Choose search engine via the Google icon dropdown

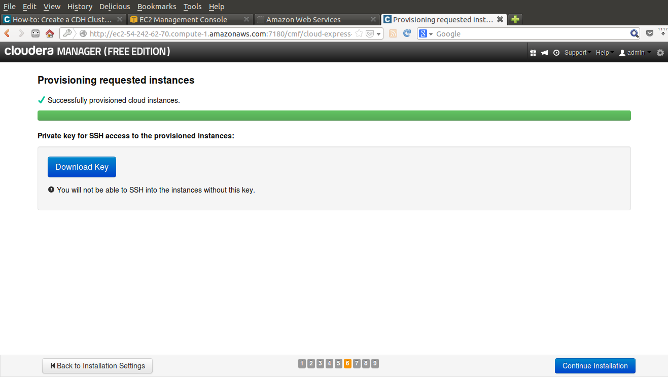pyautogui.click(x=426, y=33)
